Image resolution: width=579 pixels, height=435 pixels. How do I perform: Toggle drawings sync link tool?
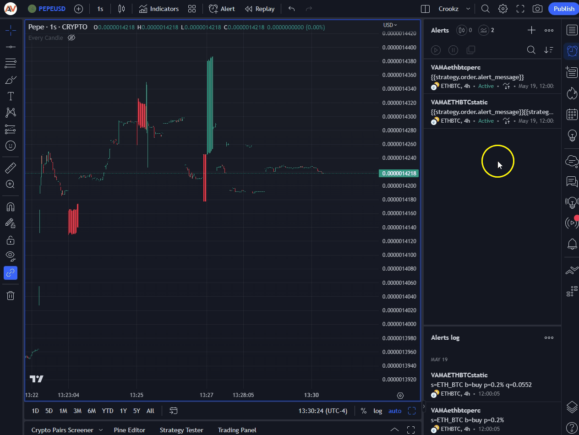point(11,273)
